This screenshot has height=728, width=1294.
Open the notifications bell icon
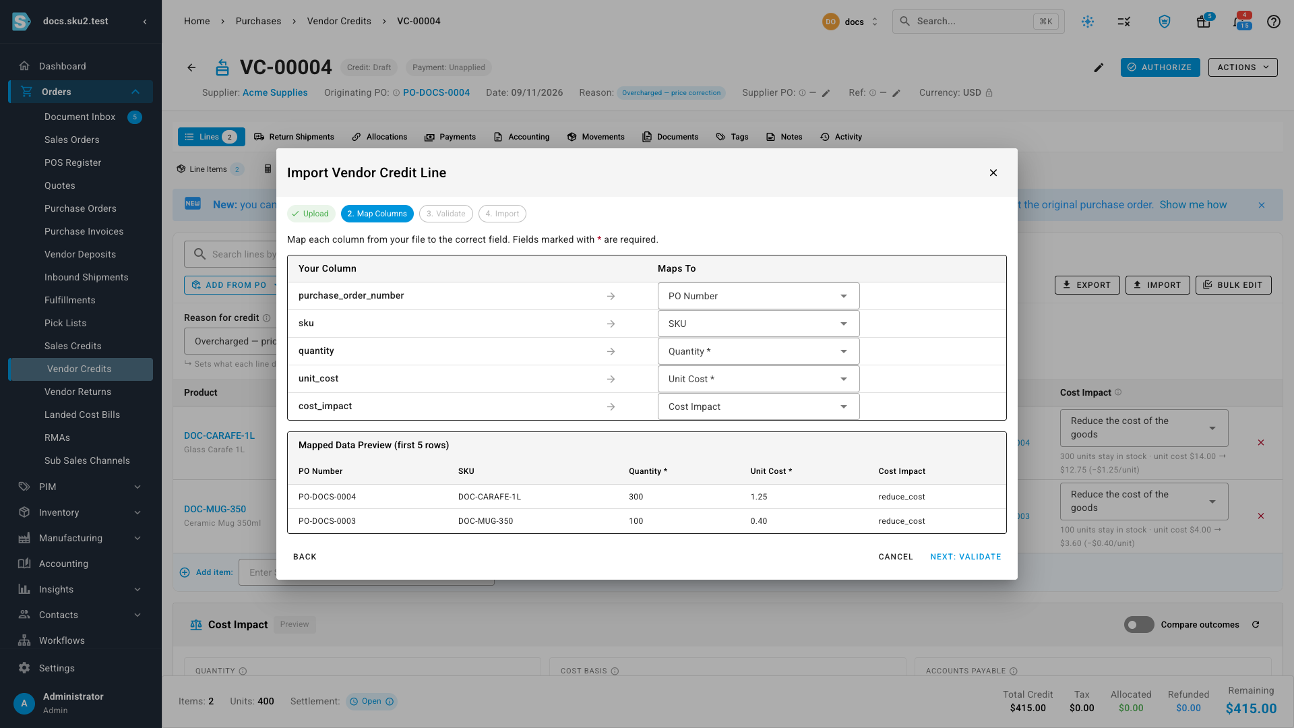pos(1238,22)
